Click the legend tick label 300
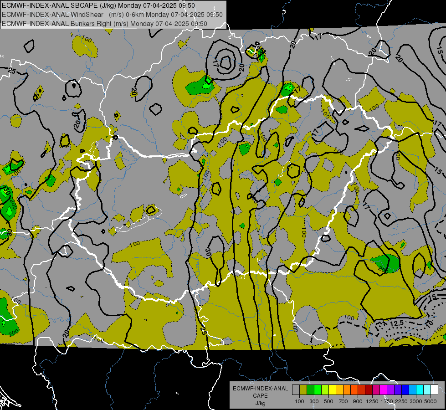Viewport: 446px width, 410px height. [314, 401]
